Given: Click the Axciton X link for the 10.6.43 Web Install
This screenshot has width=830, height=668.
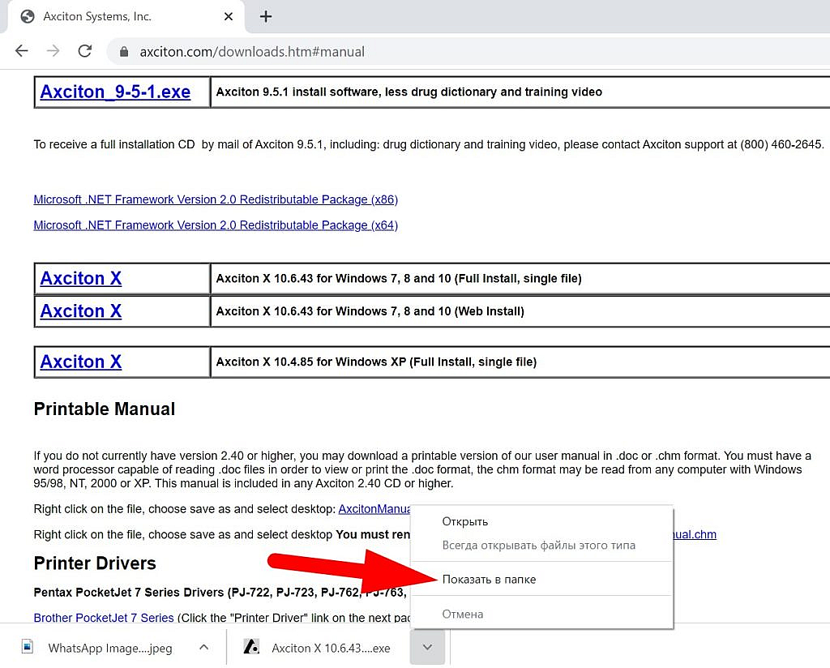Looking at the screenshot, I should coord(81,310).
